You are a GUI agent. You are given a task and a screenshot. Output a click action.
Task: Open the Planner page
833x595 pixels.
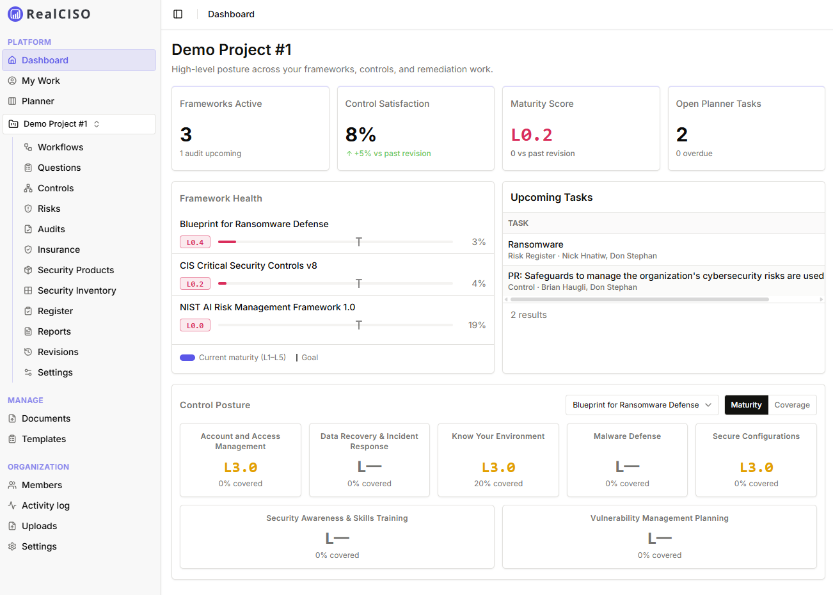(x=79, y=101)
